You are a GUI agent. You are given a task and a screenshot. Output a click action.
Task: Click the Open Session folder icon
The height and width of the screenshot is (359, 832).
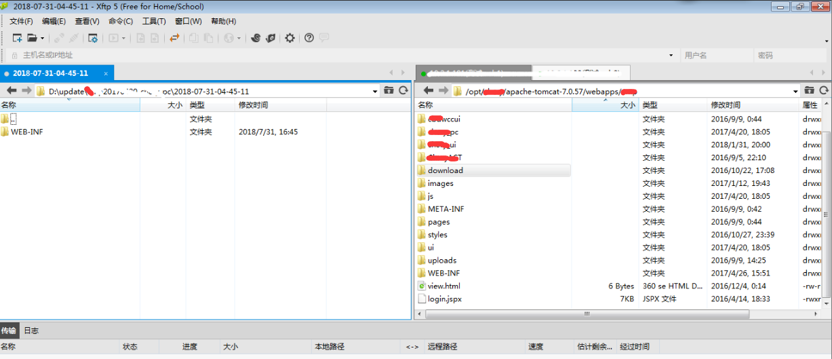[32, 38]
